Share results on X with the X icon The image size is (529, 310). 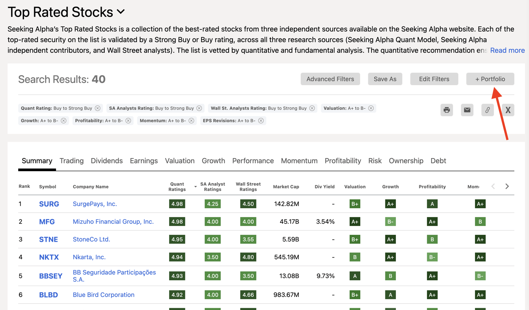pos(508,110)
